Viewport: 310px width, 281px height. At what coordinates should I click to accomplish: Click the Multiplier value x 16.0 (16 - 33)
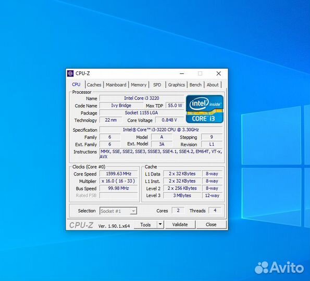pos(118,181)
